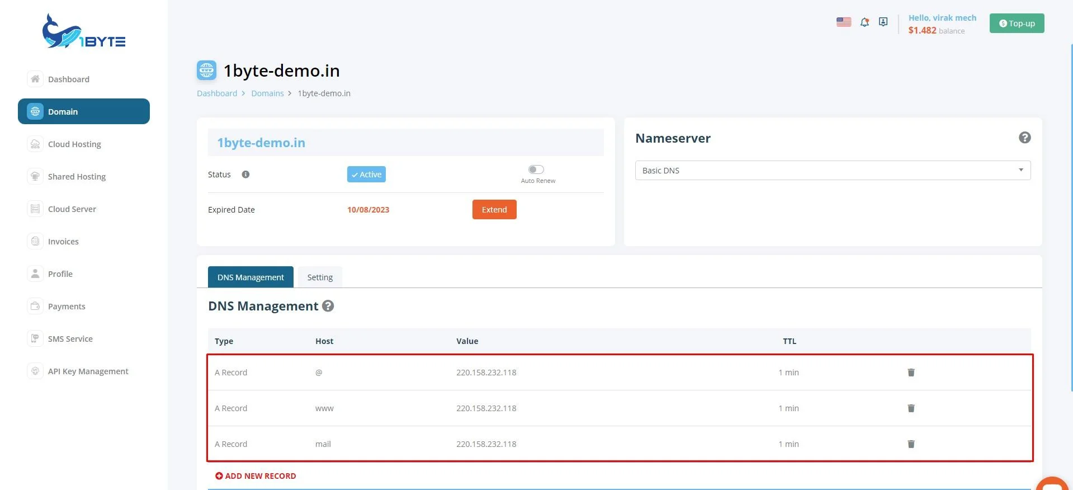Click the Shared Hosting sidebar icon
This screenshot has height=490, width=1073.
35,176
